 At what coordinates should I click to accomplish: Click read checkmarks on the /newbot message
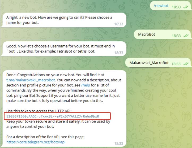[186, 7]
